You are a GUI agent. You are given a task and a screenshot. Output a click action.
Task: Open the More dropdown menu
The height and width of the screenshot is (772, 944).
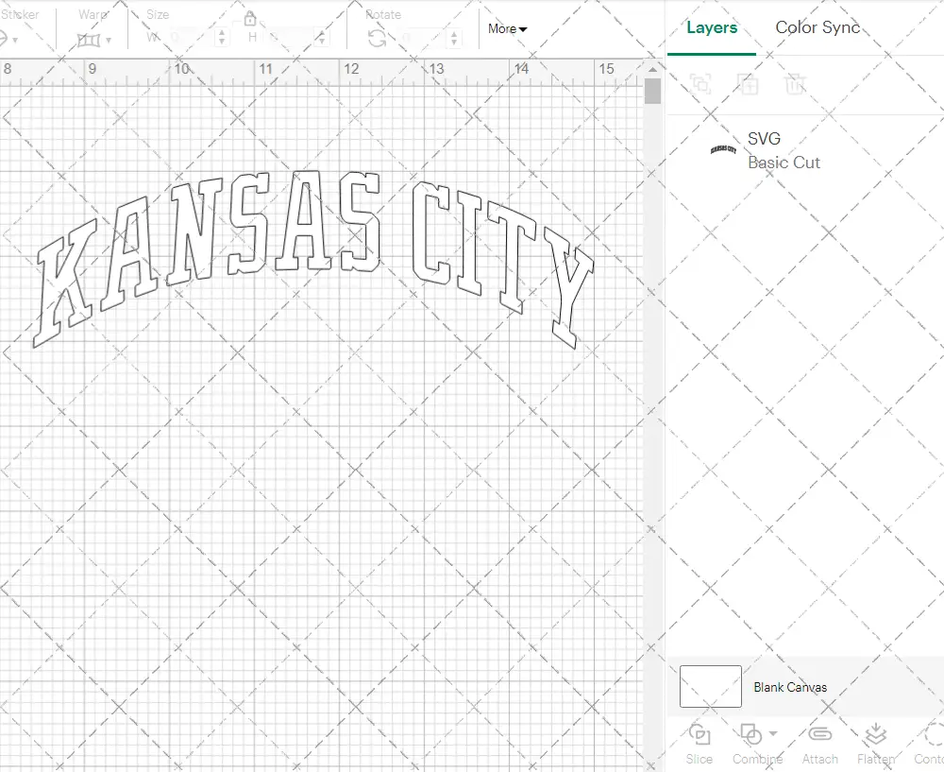click(x=508, y=29)
